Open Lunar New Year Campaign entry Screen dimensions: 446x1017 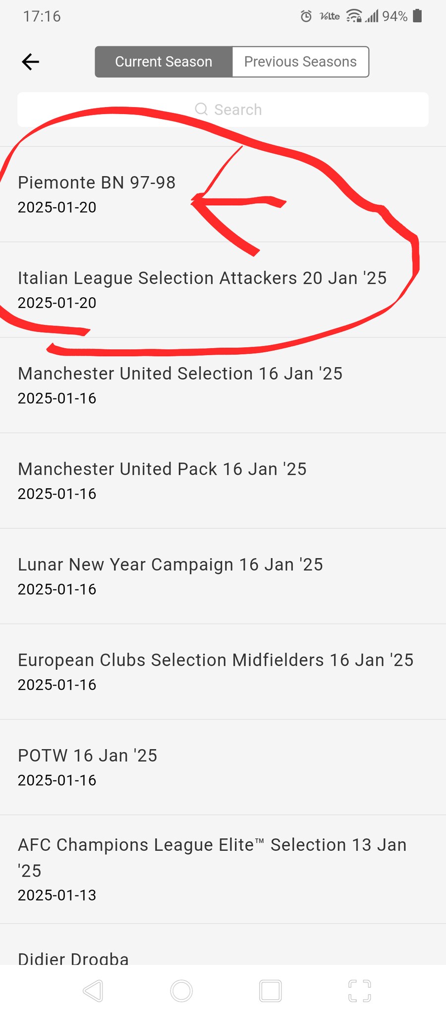(x=170, y=576)
